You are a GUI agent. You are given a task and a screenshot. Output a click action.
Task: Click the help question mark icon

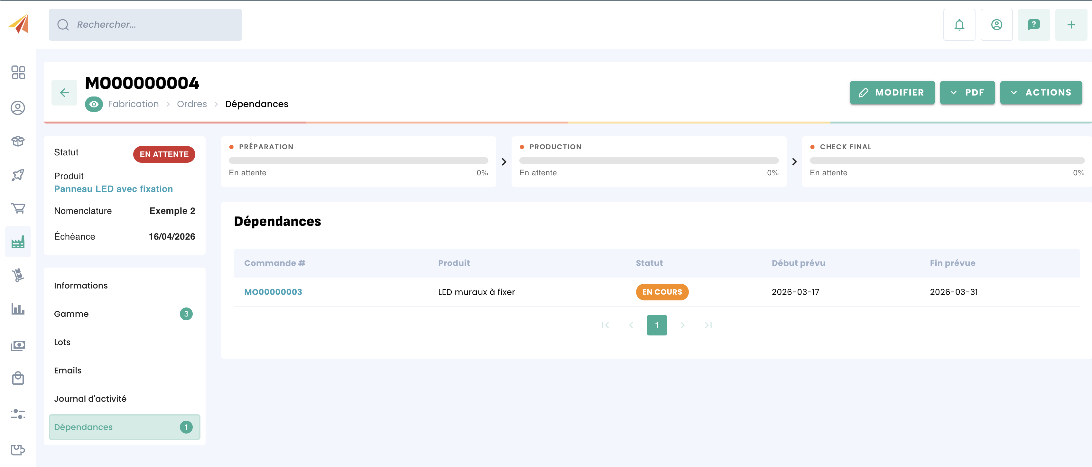tap(1033, 25)
